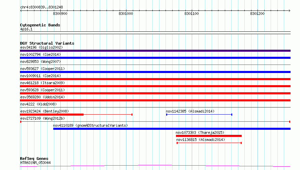300x170 pixels.
Task: Click label esv3569280 (Uddin2014)
Action: [x=42, y=97]
